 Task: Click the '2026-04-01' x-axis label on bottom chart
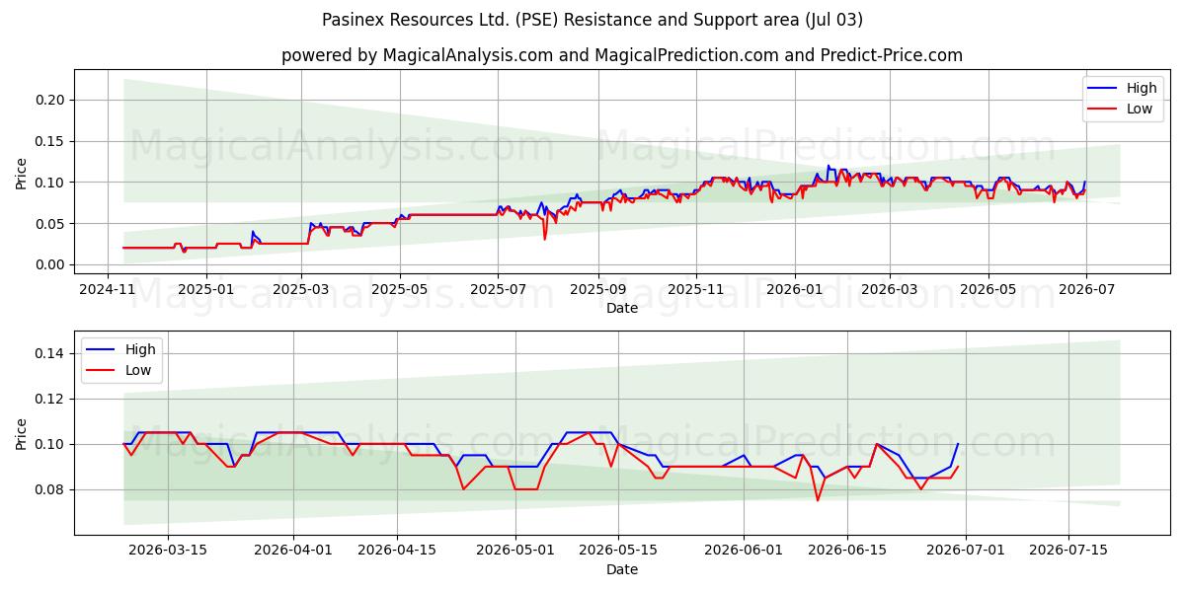click(x=293, y=552)
